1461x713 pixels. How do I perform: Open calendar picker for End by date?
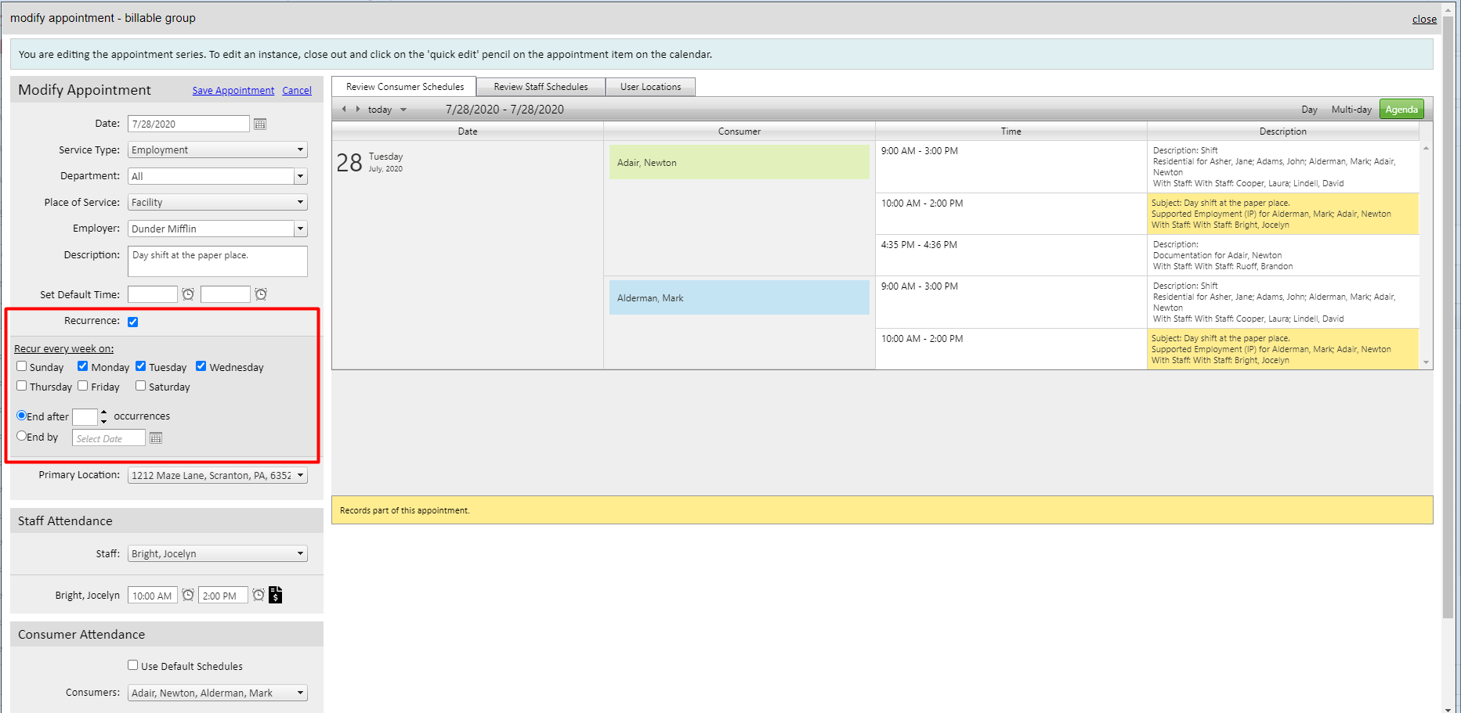coord(156,438)
